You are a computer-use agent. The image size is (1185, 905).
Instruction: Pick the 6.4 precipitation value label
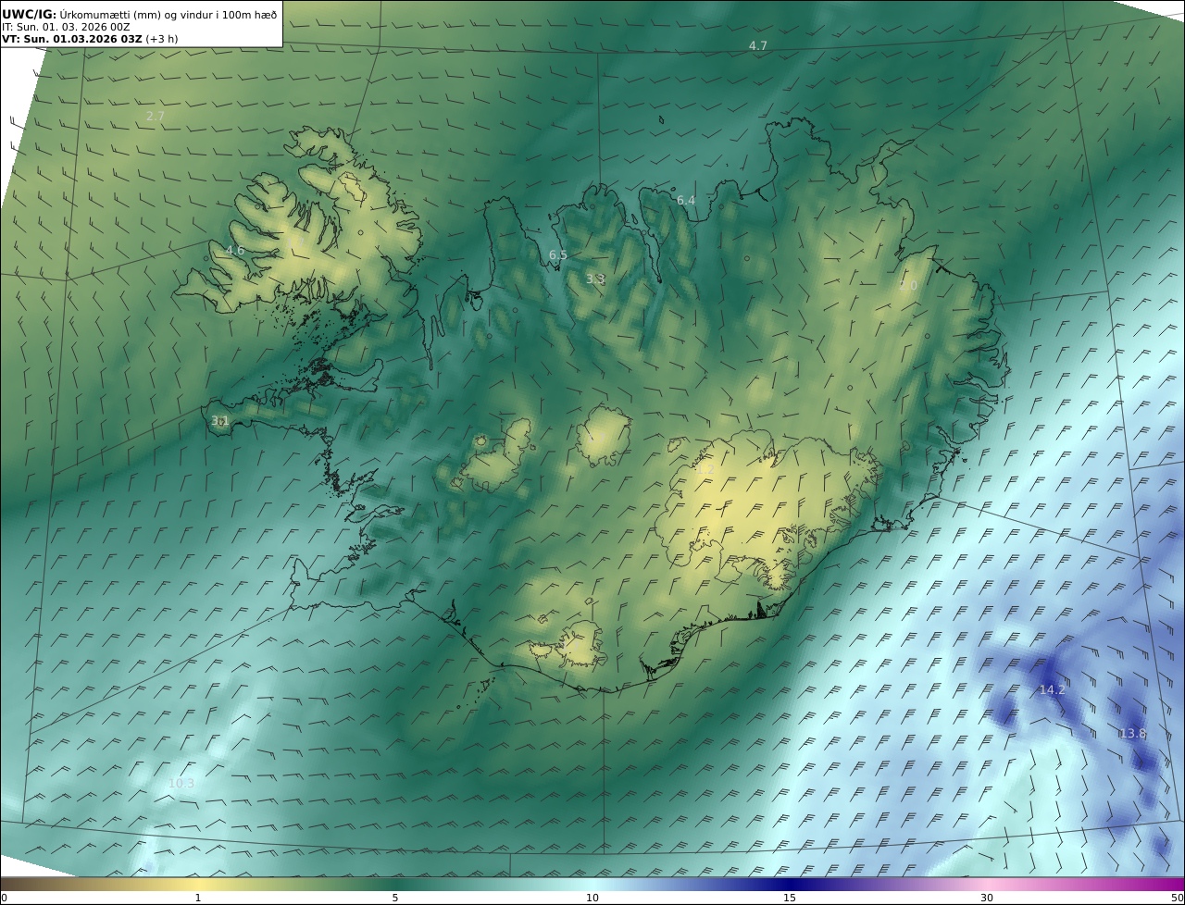click(x=686, y=200)
